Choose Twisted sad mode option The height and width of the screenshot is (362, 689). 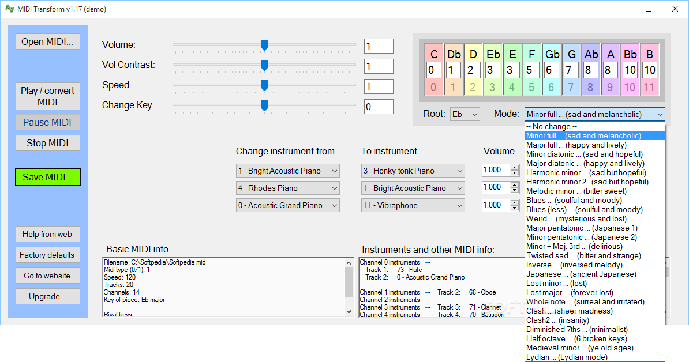pyautogui.click(x=595, y=255)
